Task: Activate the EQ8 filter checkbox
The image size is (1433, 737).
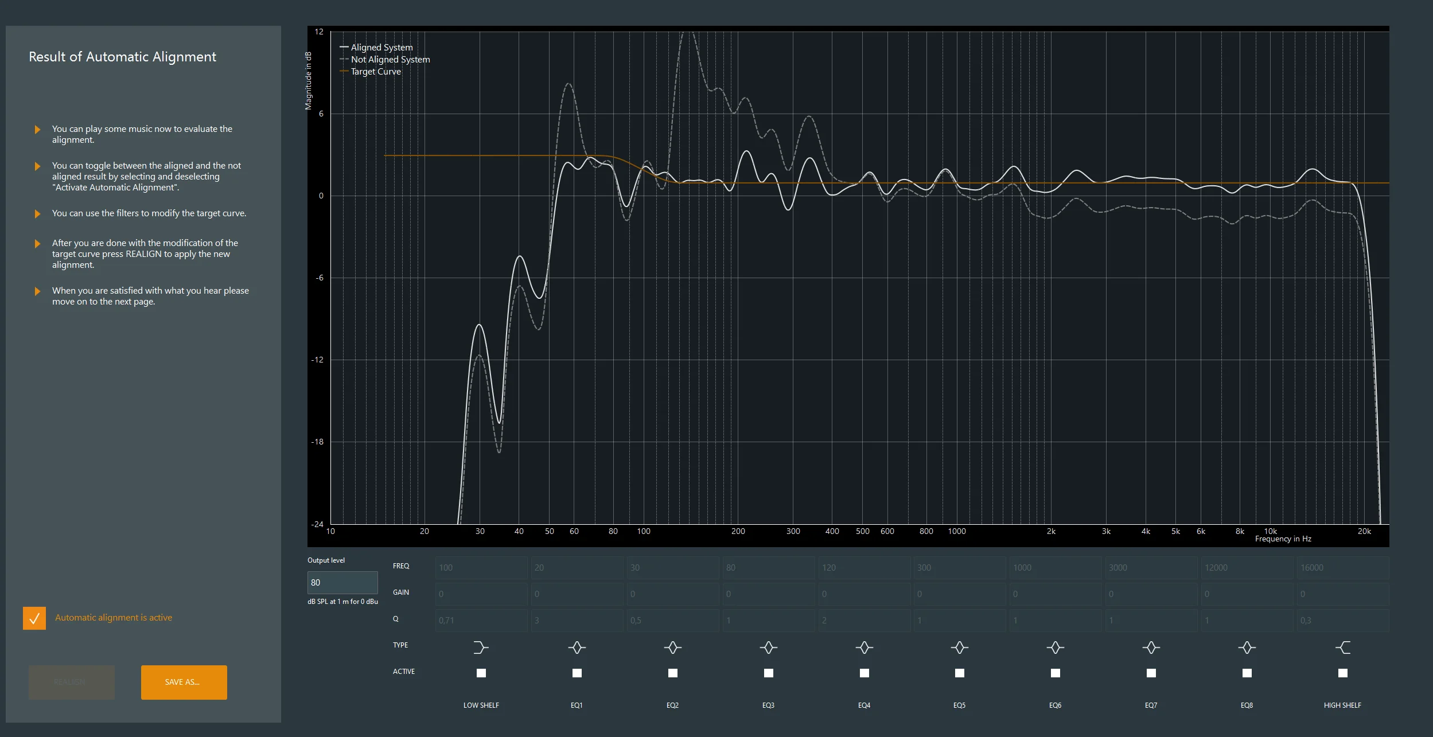Action: click(1247, 673)
